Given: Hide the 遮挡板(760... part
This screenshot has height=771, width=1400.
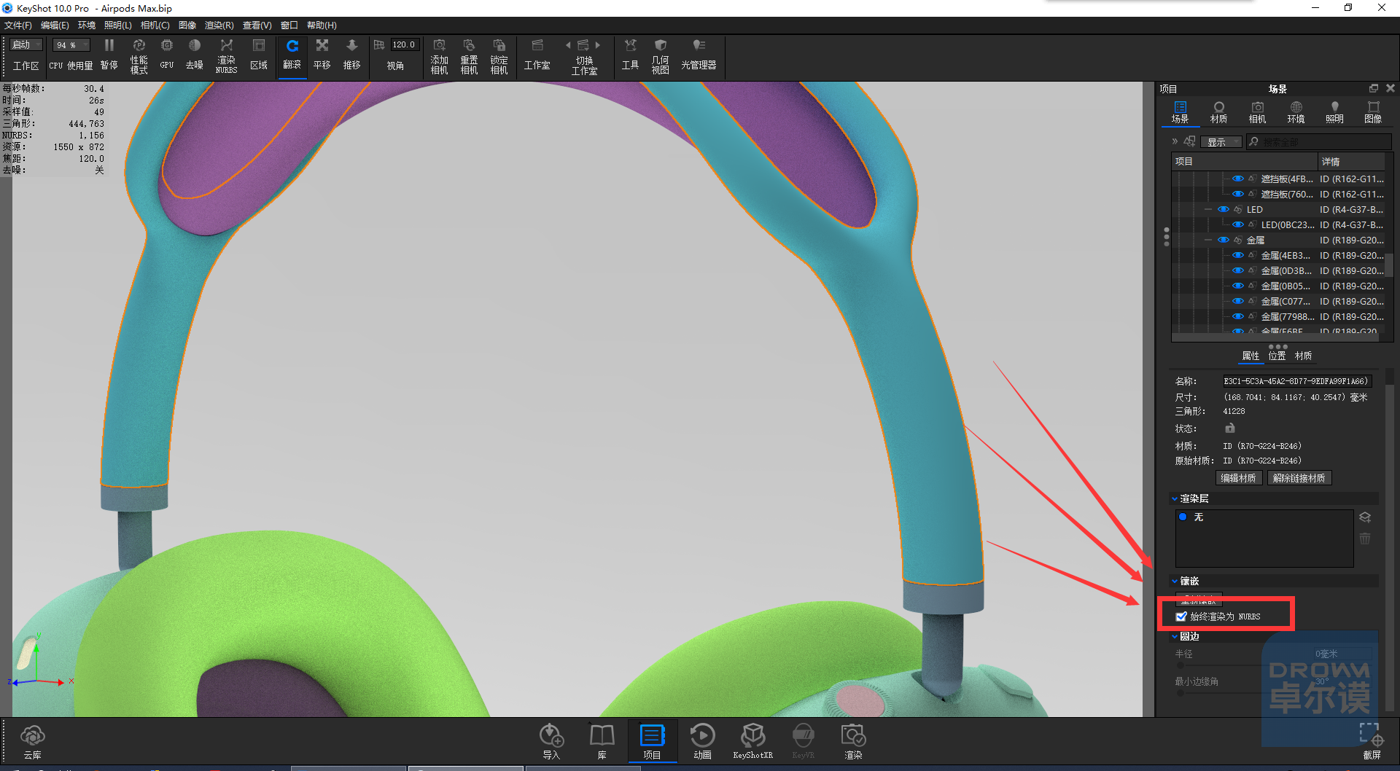Looking at the screenshot, I should click(1237, 194).
